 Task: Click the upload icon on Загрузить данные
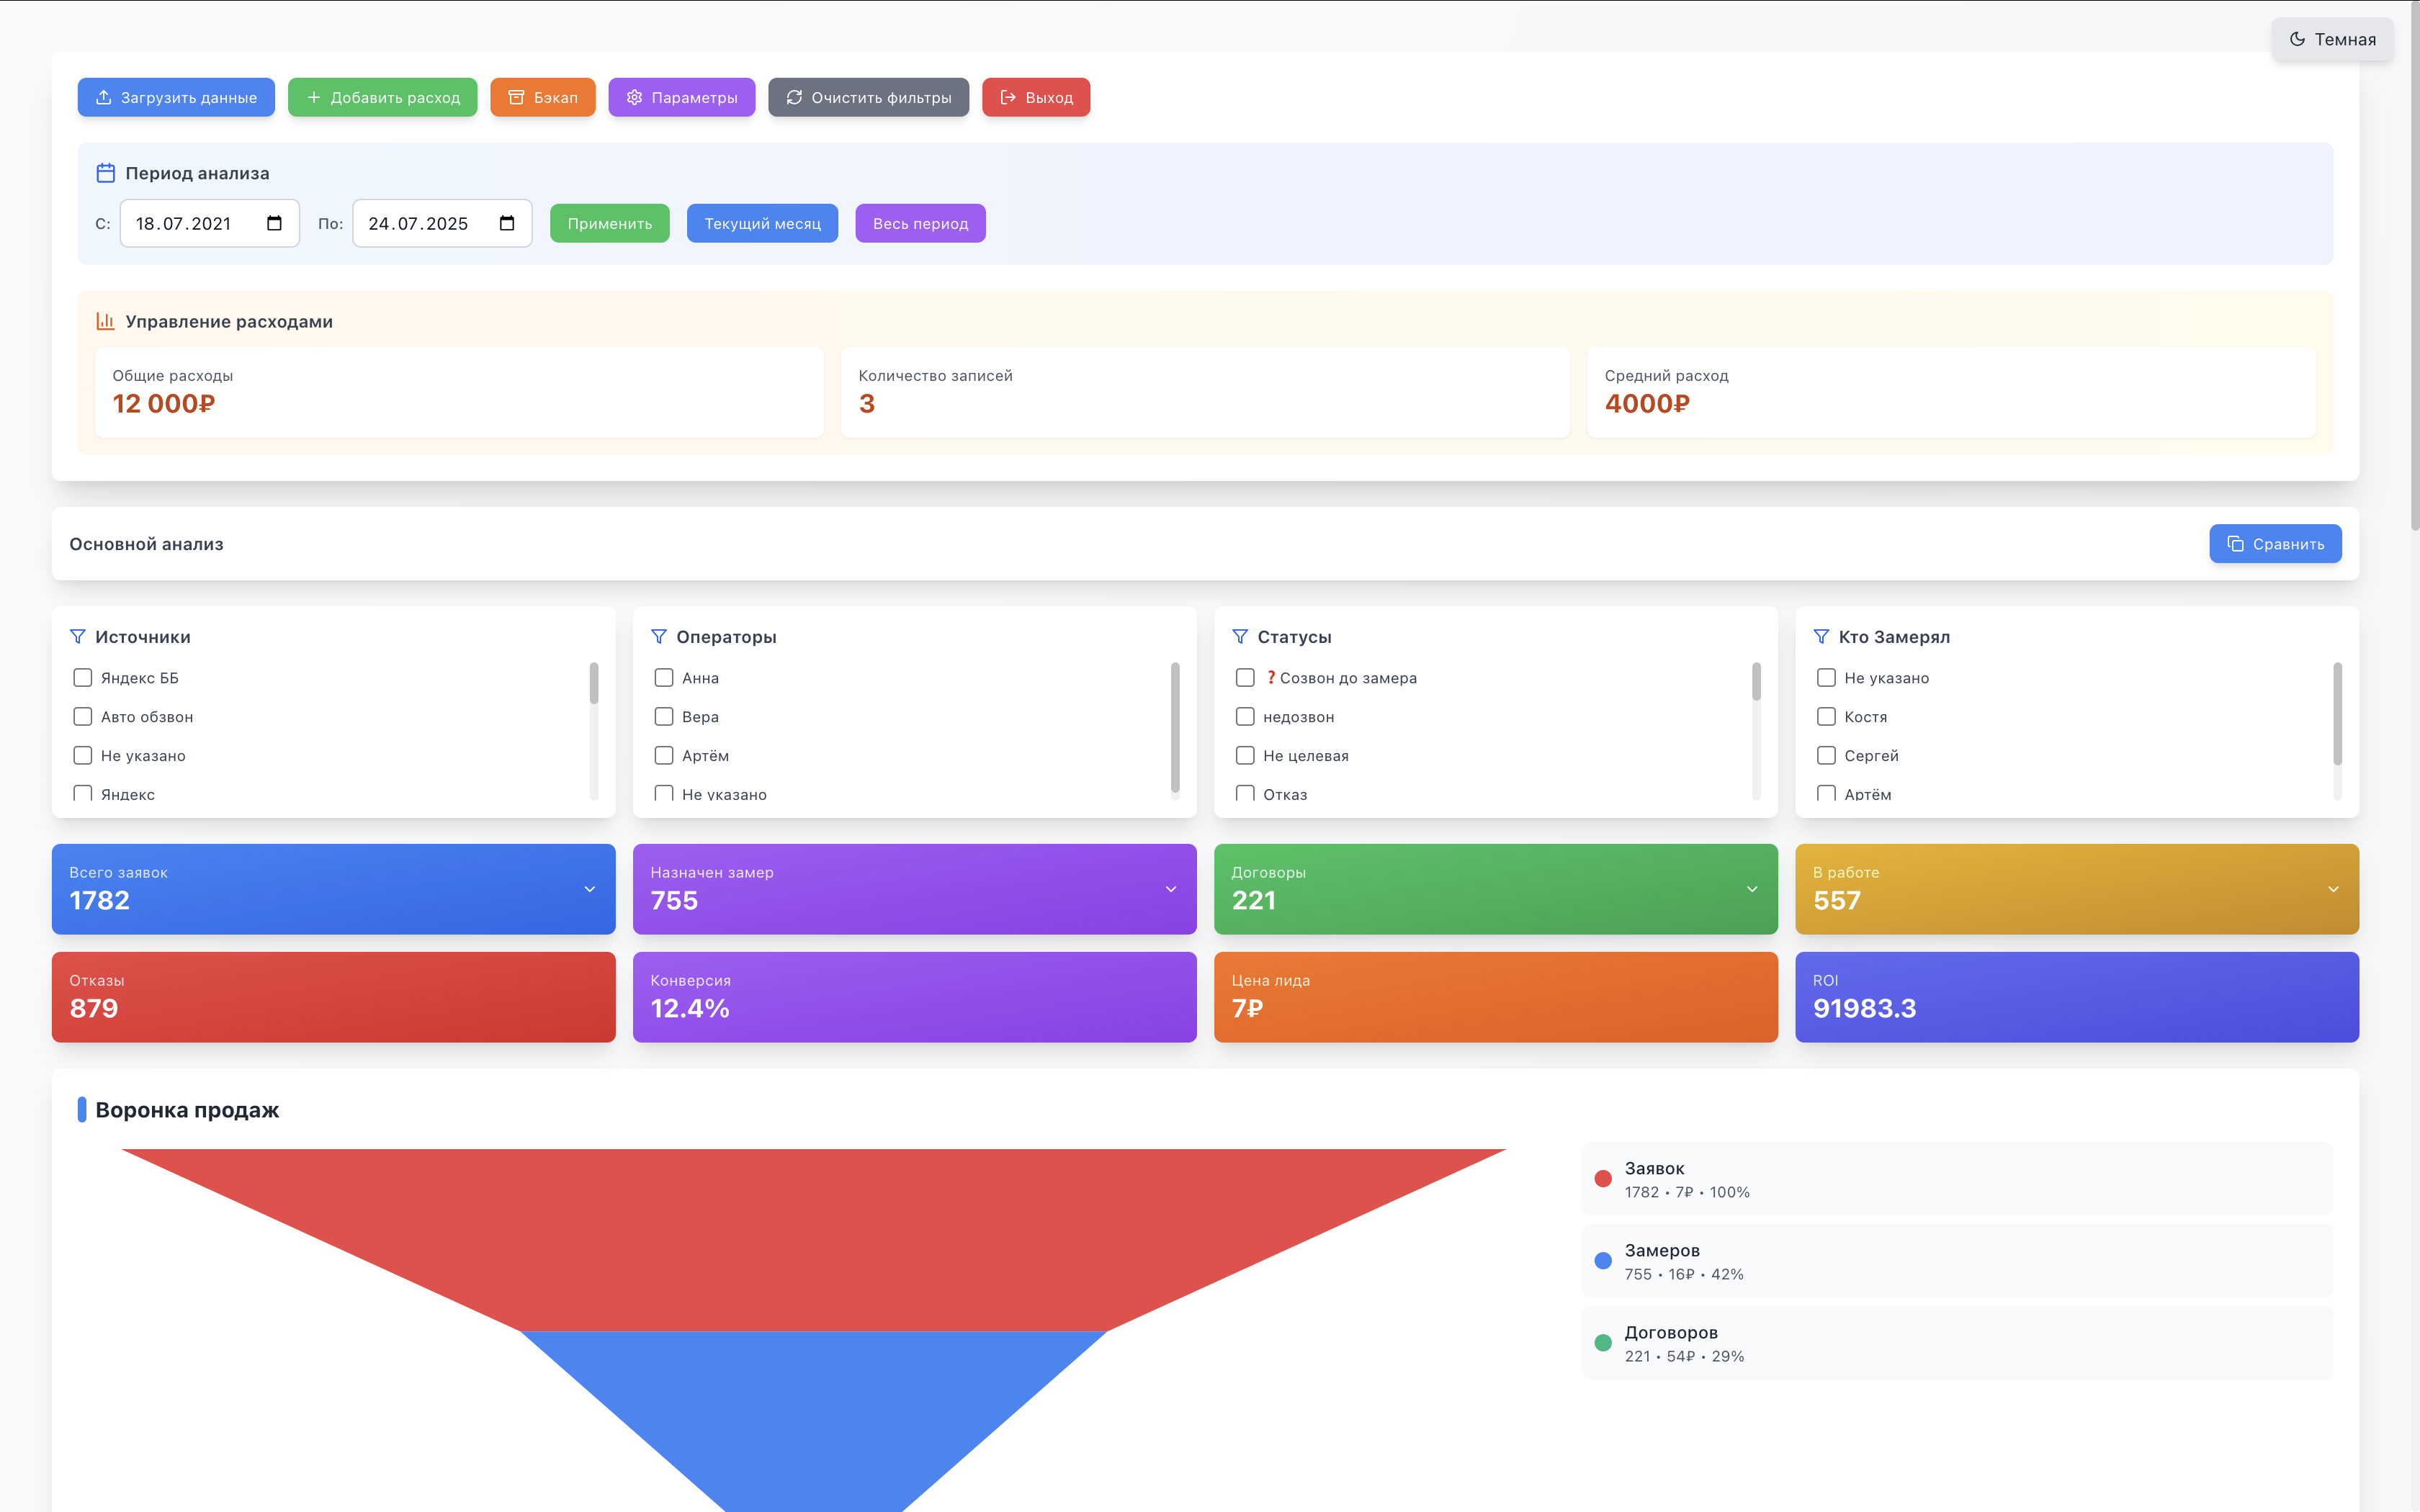[105, 97]
